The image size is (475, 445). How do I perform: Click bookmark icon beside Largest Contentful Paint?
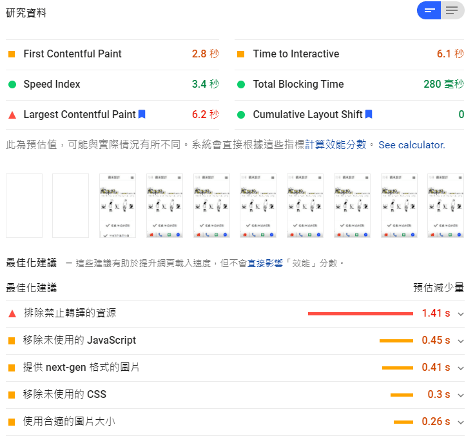click(142, 114)
